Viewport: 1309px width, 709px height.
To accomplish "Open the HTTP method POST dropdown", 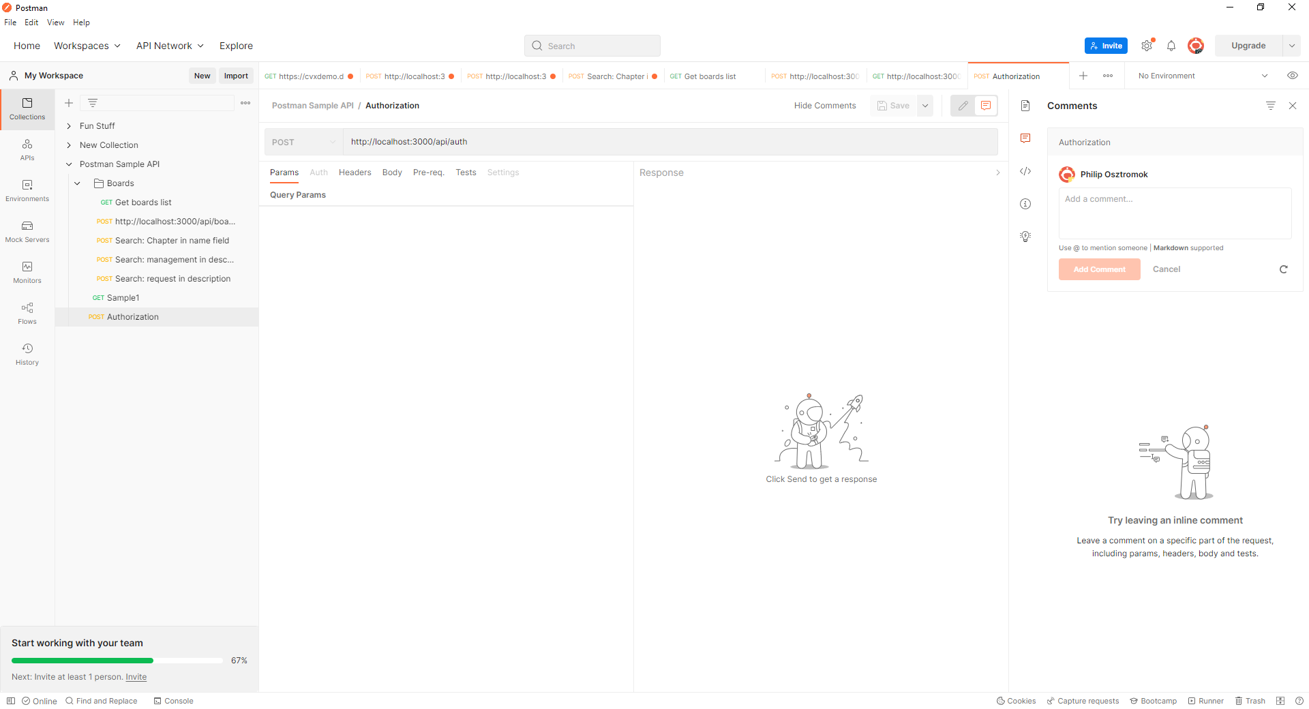I will (303, 142).
